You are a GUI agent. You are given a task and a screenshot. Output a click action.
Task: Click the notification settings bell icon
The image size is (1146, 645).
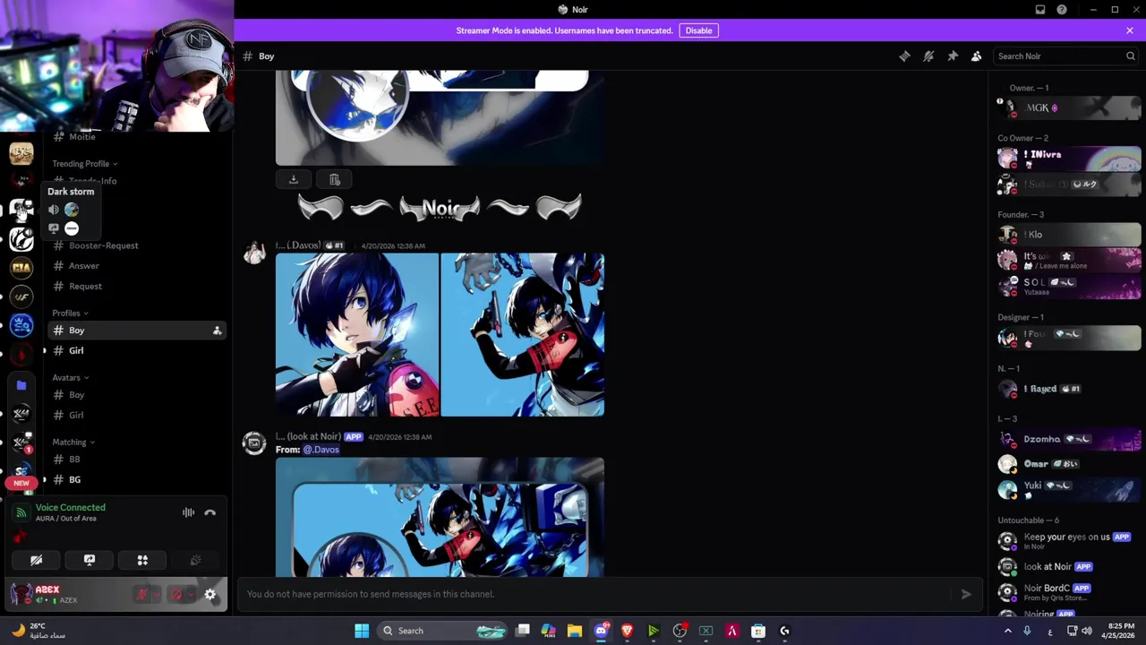pos(928,56)
